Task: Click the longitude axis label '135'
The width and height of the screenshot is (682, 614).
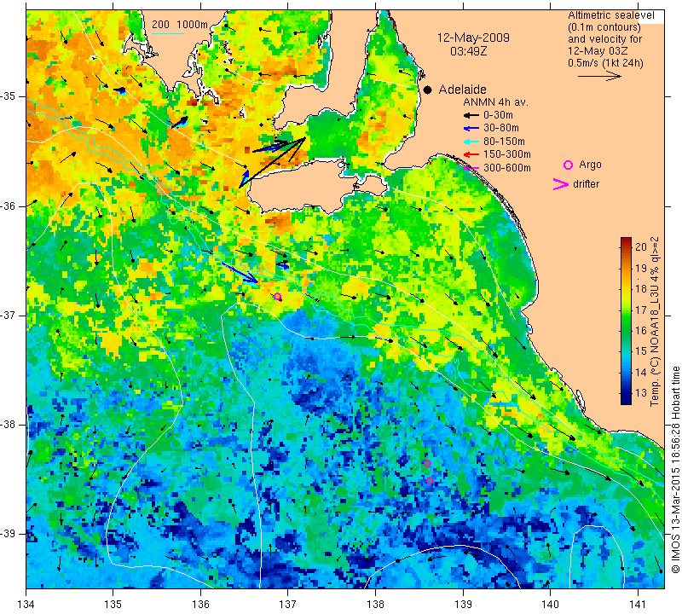Action: coord(113,605)
